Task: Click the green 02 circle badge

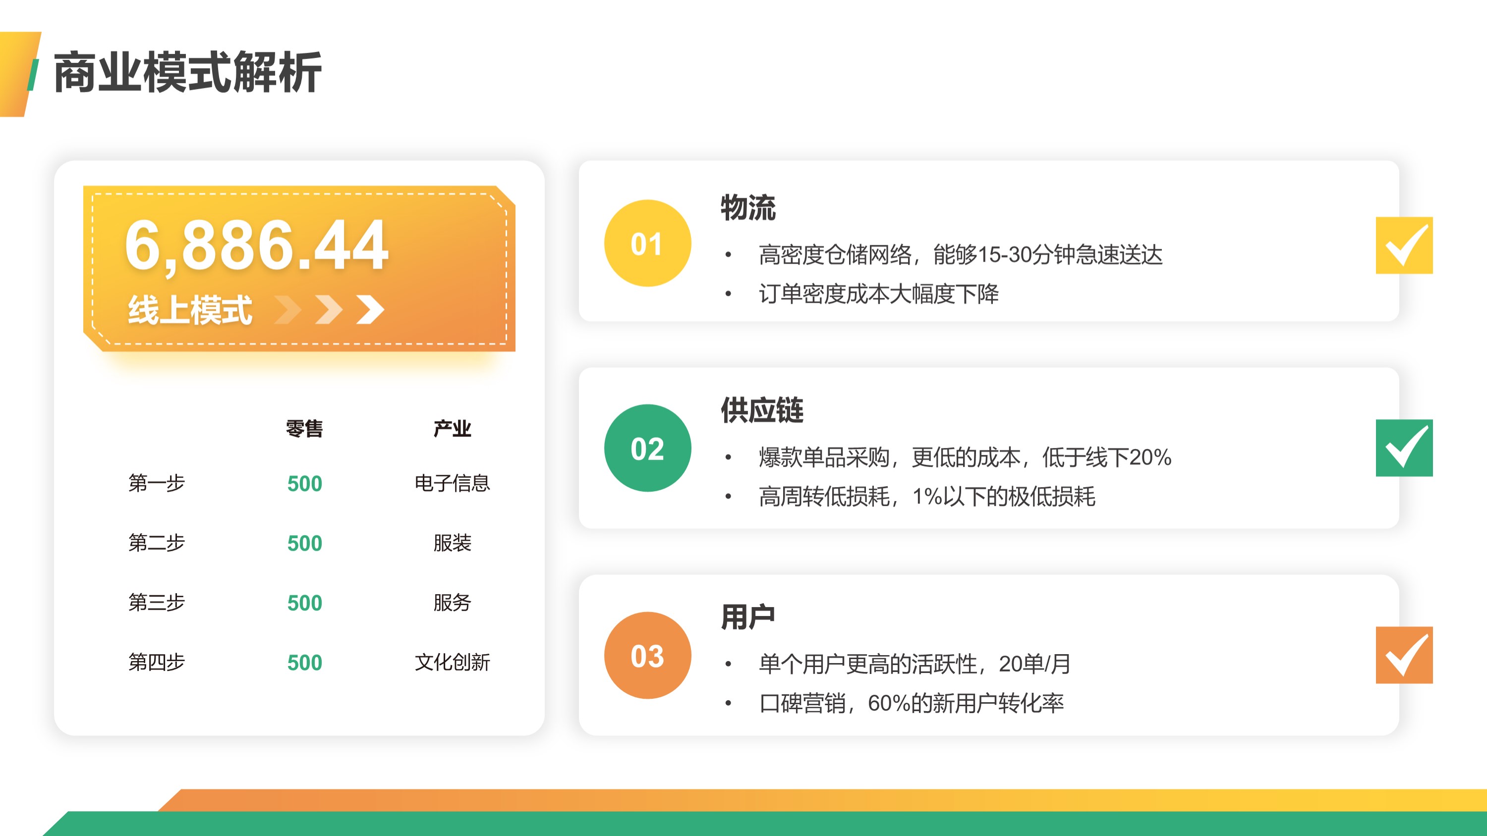Action: coord(648,448)
